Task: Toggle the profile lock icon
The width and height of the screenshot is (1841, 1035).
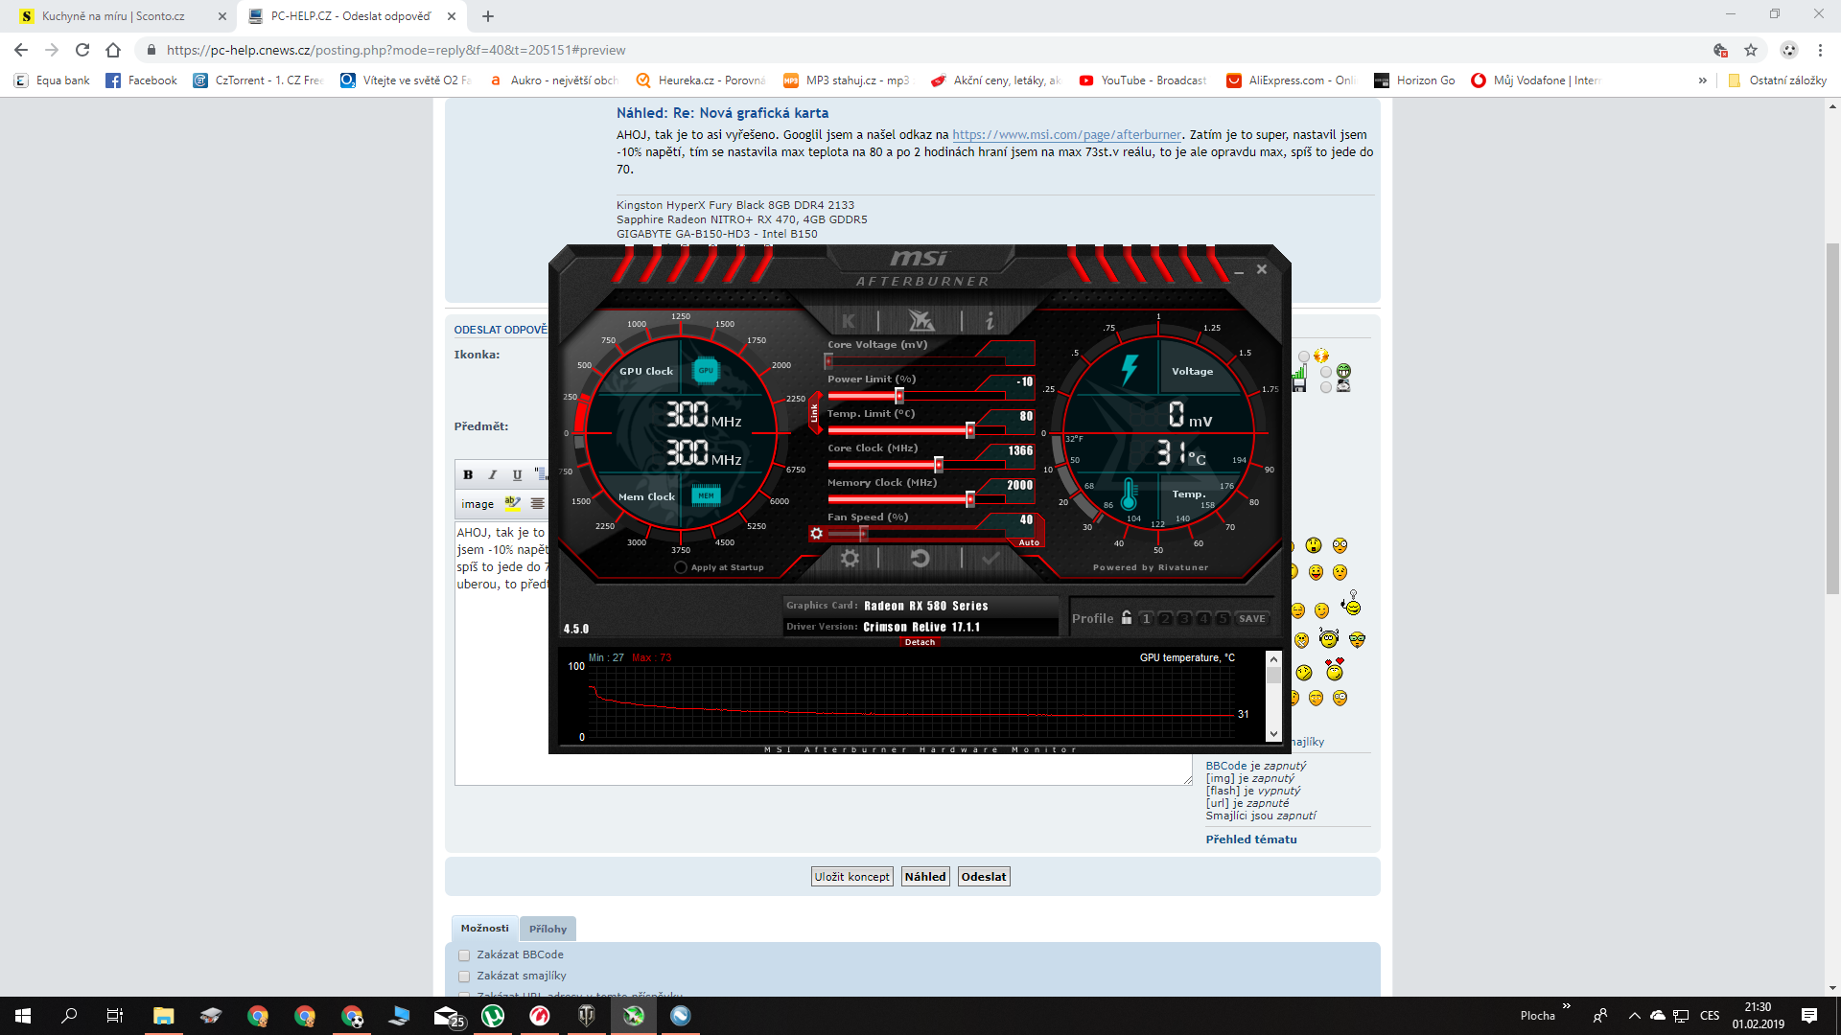Action: coord(1127,618)
